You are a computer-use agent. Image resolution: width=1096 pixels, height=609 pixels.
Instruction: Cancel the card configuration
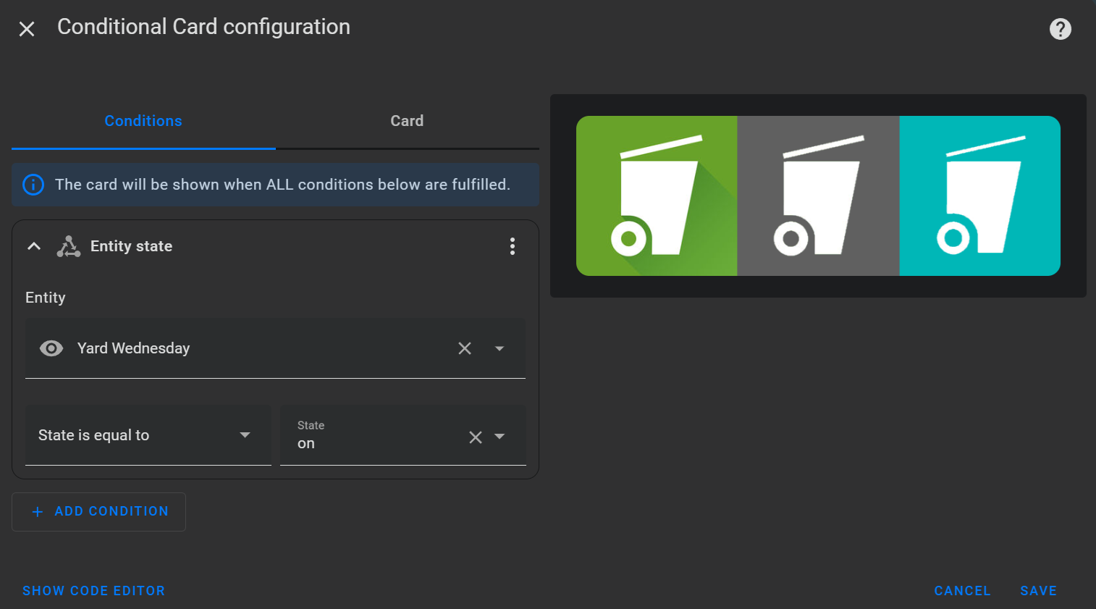[962, 591]
